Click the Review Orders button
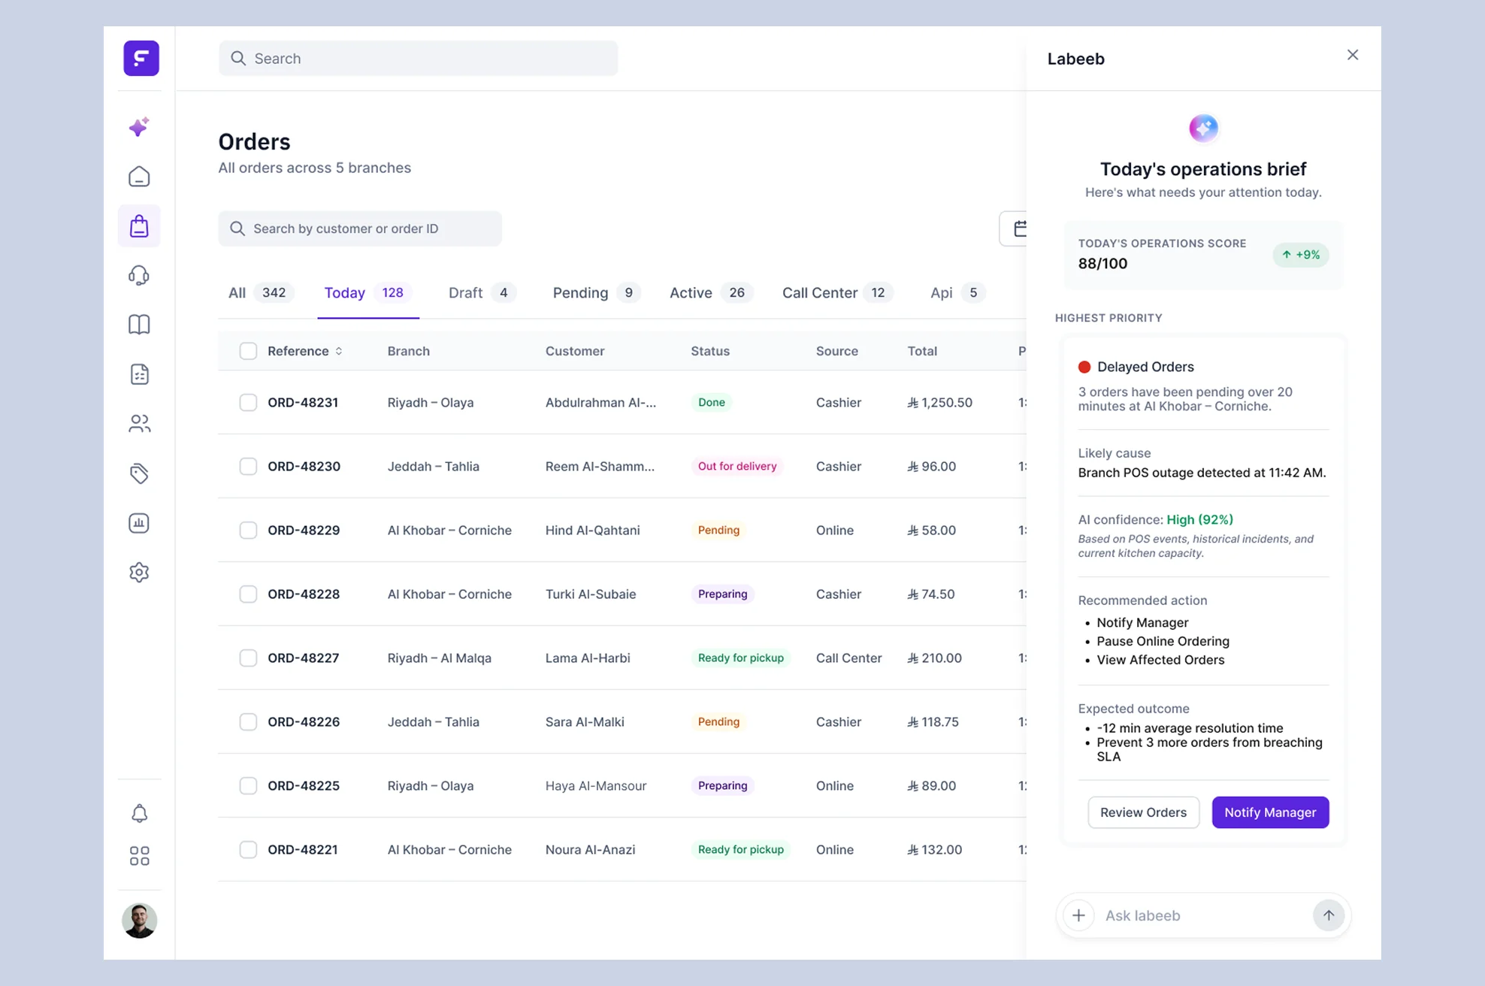The image size is (1485, 986). [1143, 812]
